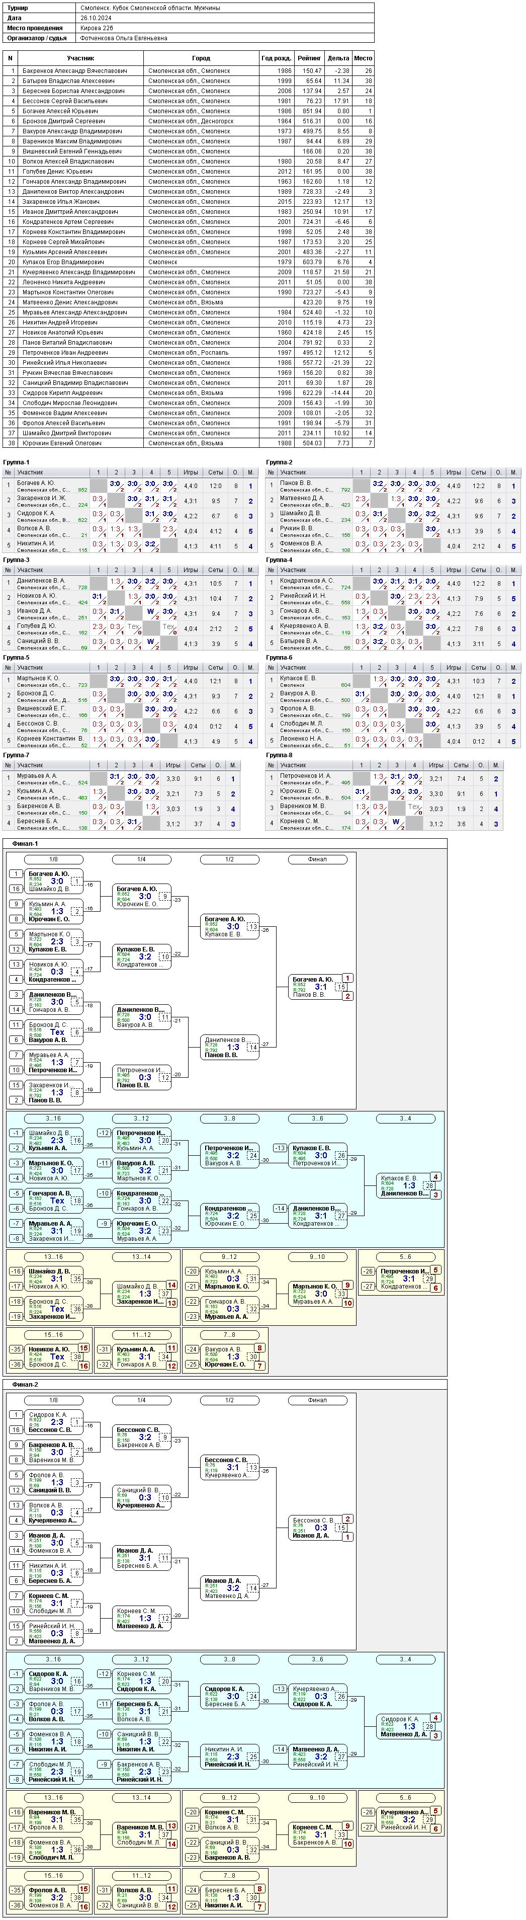526x1920 pixels.
Task: Click tournament name "Смоленск. Кубок Смоленской области. Мужчины"
Action: (150, 8)
